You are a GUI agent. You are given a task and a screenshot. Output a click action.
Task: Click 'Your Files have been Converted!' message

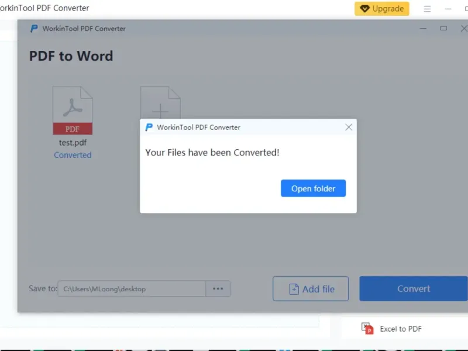pyautogui.click(x=212, y=153)
